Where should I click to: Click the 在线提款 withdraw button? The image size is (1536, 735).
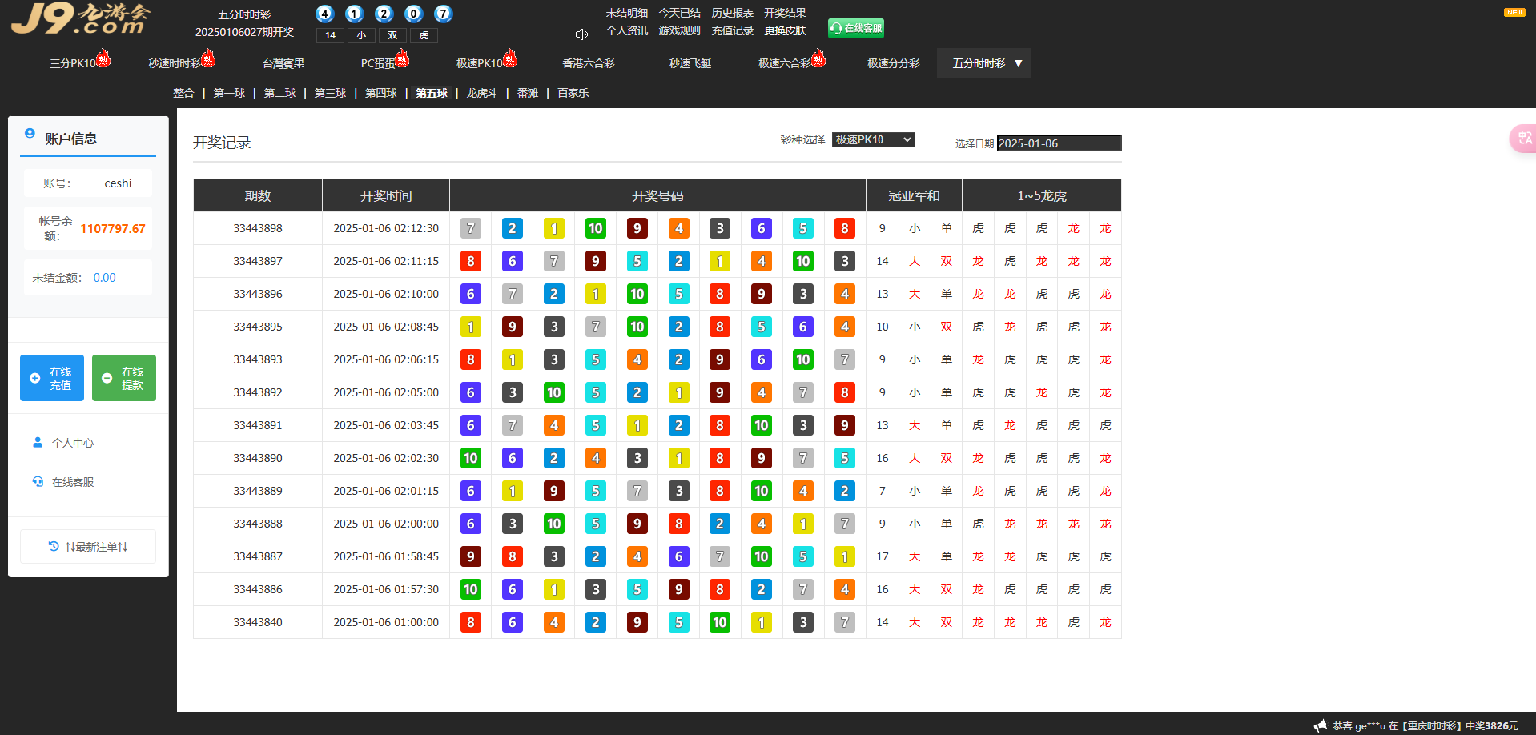124,378
